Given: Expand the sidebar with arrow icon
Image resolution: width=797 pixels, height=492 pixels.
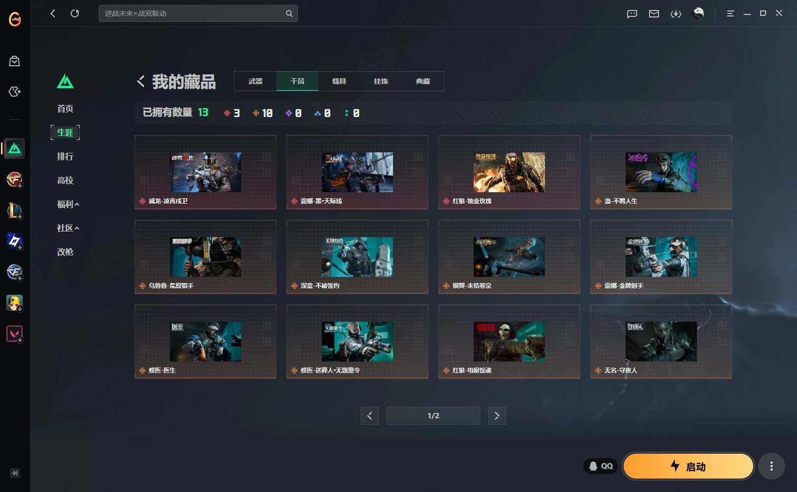Looking at the screenshot, I should click(15, 473).
